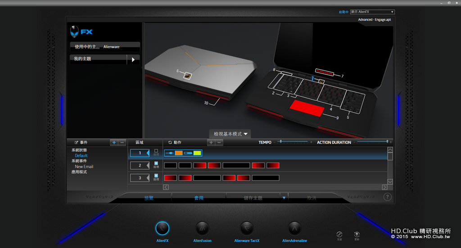Open the AlienFusion module icon

pyautogui.click(x=202, y=228)
